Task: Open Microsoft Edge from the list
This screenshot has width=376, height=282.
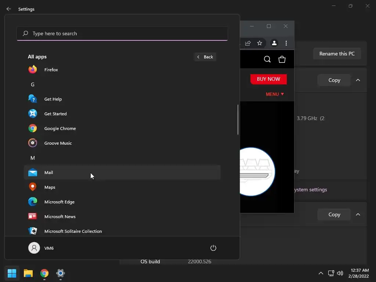Action: 122,202
